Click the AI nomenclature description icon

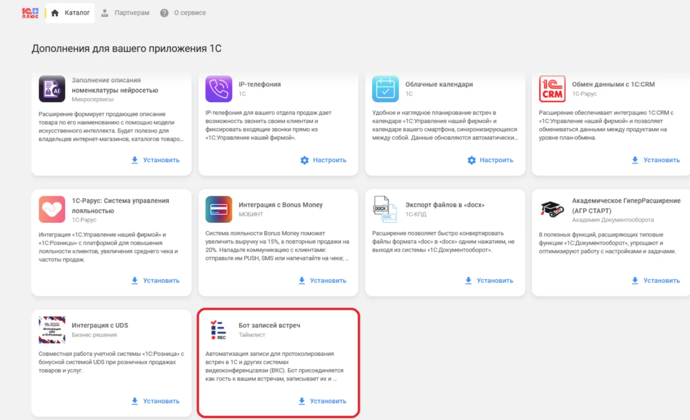52,89
